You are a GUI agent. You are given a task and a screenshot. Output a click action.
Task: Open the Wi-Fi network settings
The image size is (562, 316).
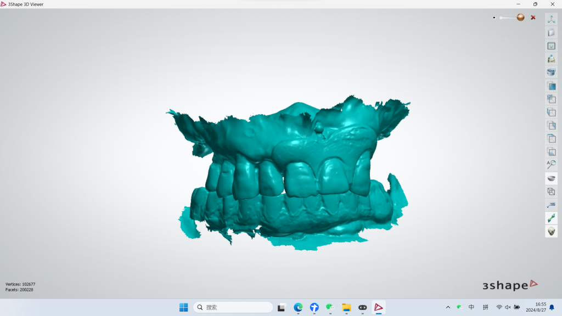pos(499,307)
